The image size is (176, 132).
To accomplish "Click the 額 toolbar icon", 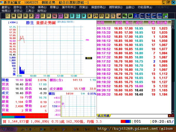I will point(101,16).
